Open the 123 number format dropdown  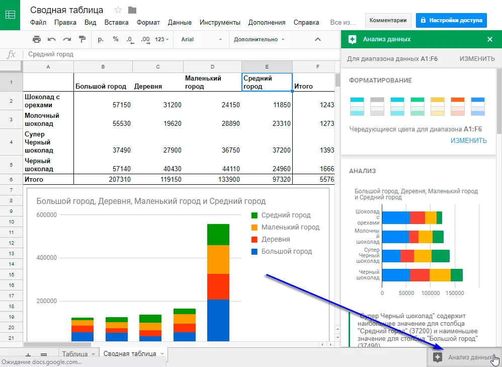click(162, 39)
